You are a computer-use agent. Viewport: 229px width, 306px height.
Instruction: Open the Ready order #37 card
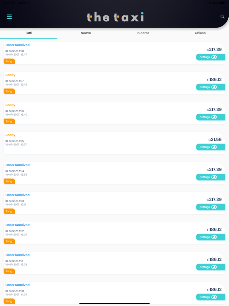98,83
